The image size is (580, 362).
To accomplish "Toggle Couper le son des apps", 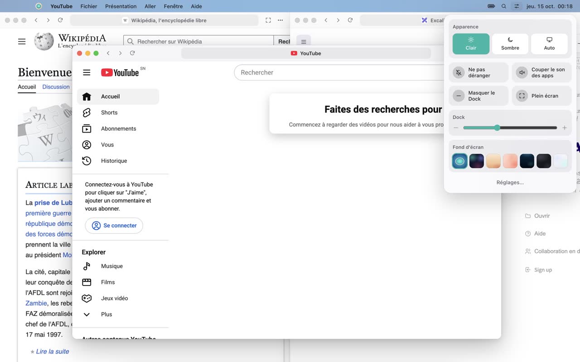I will click(x=541, y=72).
